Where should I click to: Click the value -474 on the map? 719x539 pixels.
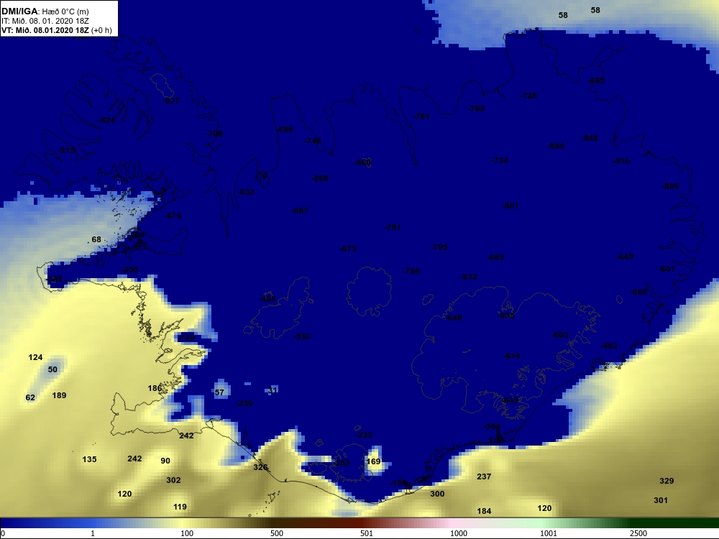tap(173, 216)
